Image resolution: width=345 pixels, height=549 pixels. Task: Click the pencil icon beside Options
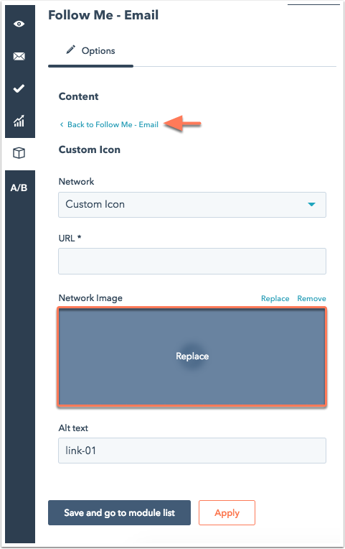pyautogui.click(x=70, y=50)
